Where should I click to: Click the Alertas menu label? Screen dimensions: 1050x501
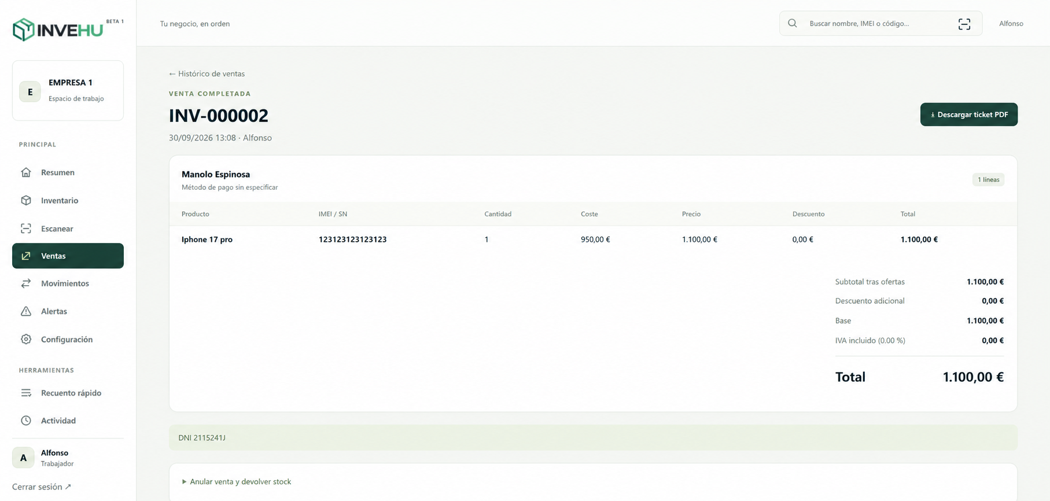point(54,311)
